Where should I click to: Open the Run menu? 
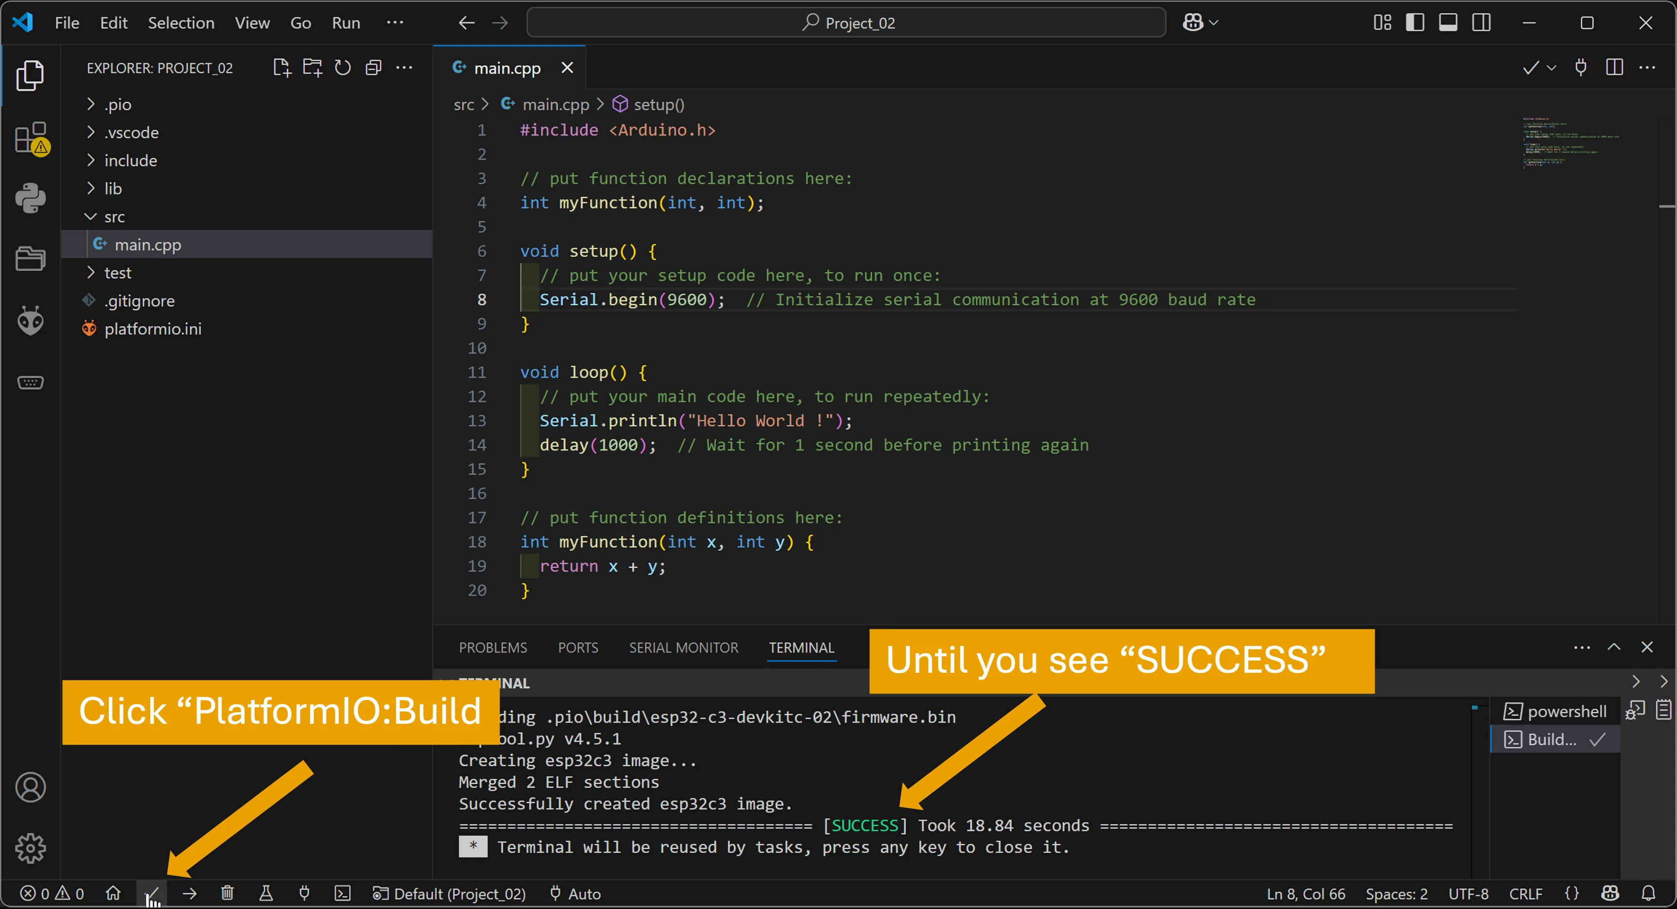point(346,23)
